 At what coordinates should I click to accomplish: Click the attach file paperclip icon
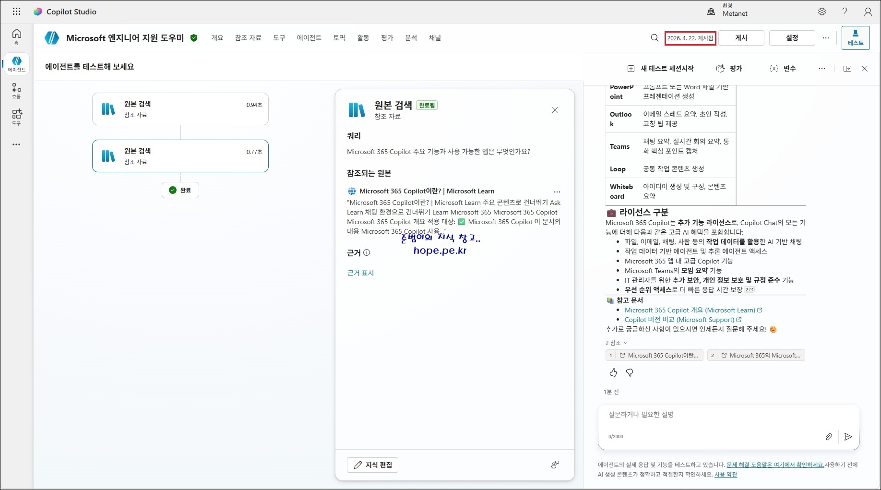pyautogui.click(x=829, y=437)
